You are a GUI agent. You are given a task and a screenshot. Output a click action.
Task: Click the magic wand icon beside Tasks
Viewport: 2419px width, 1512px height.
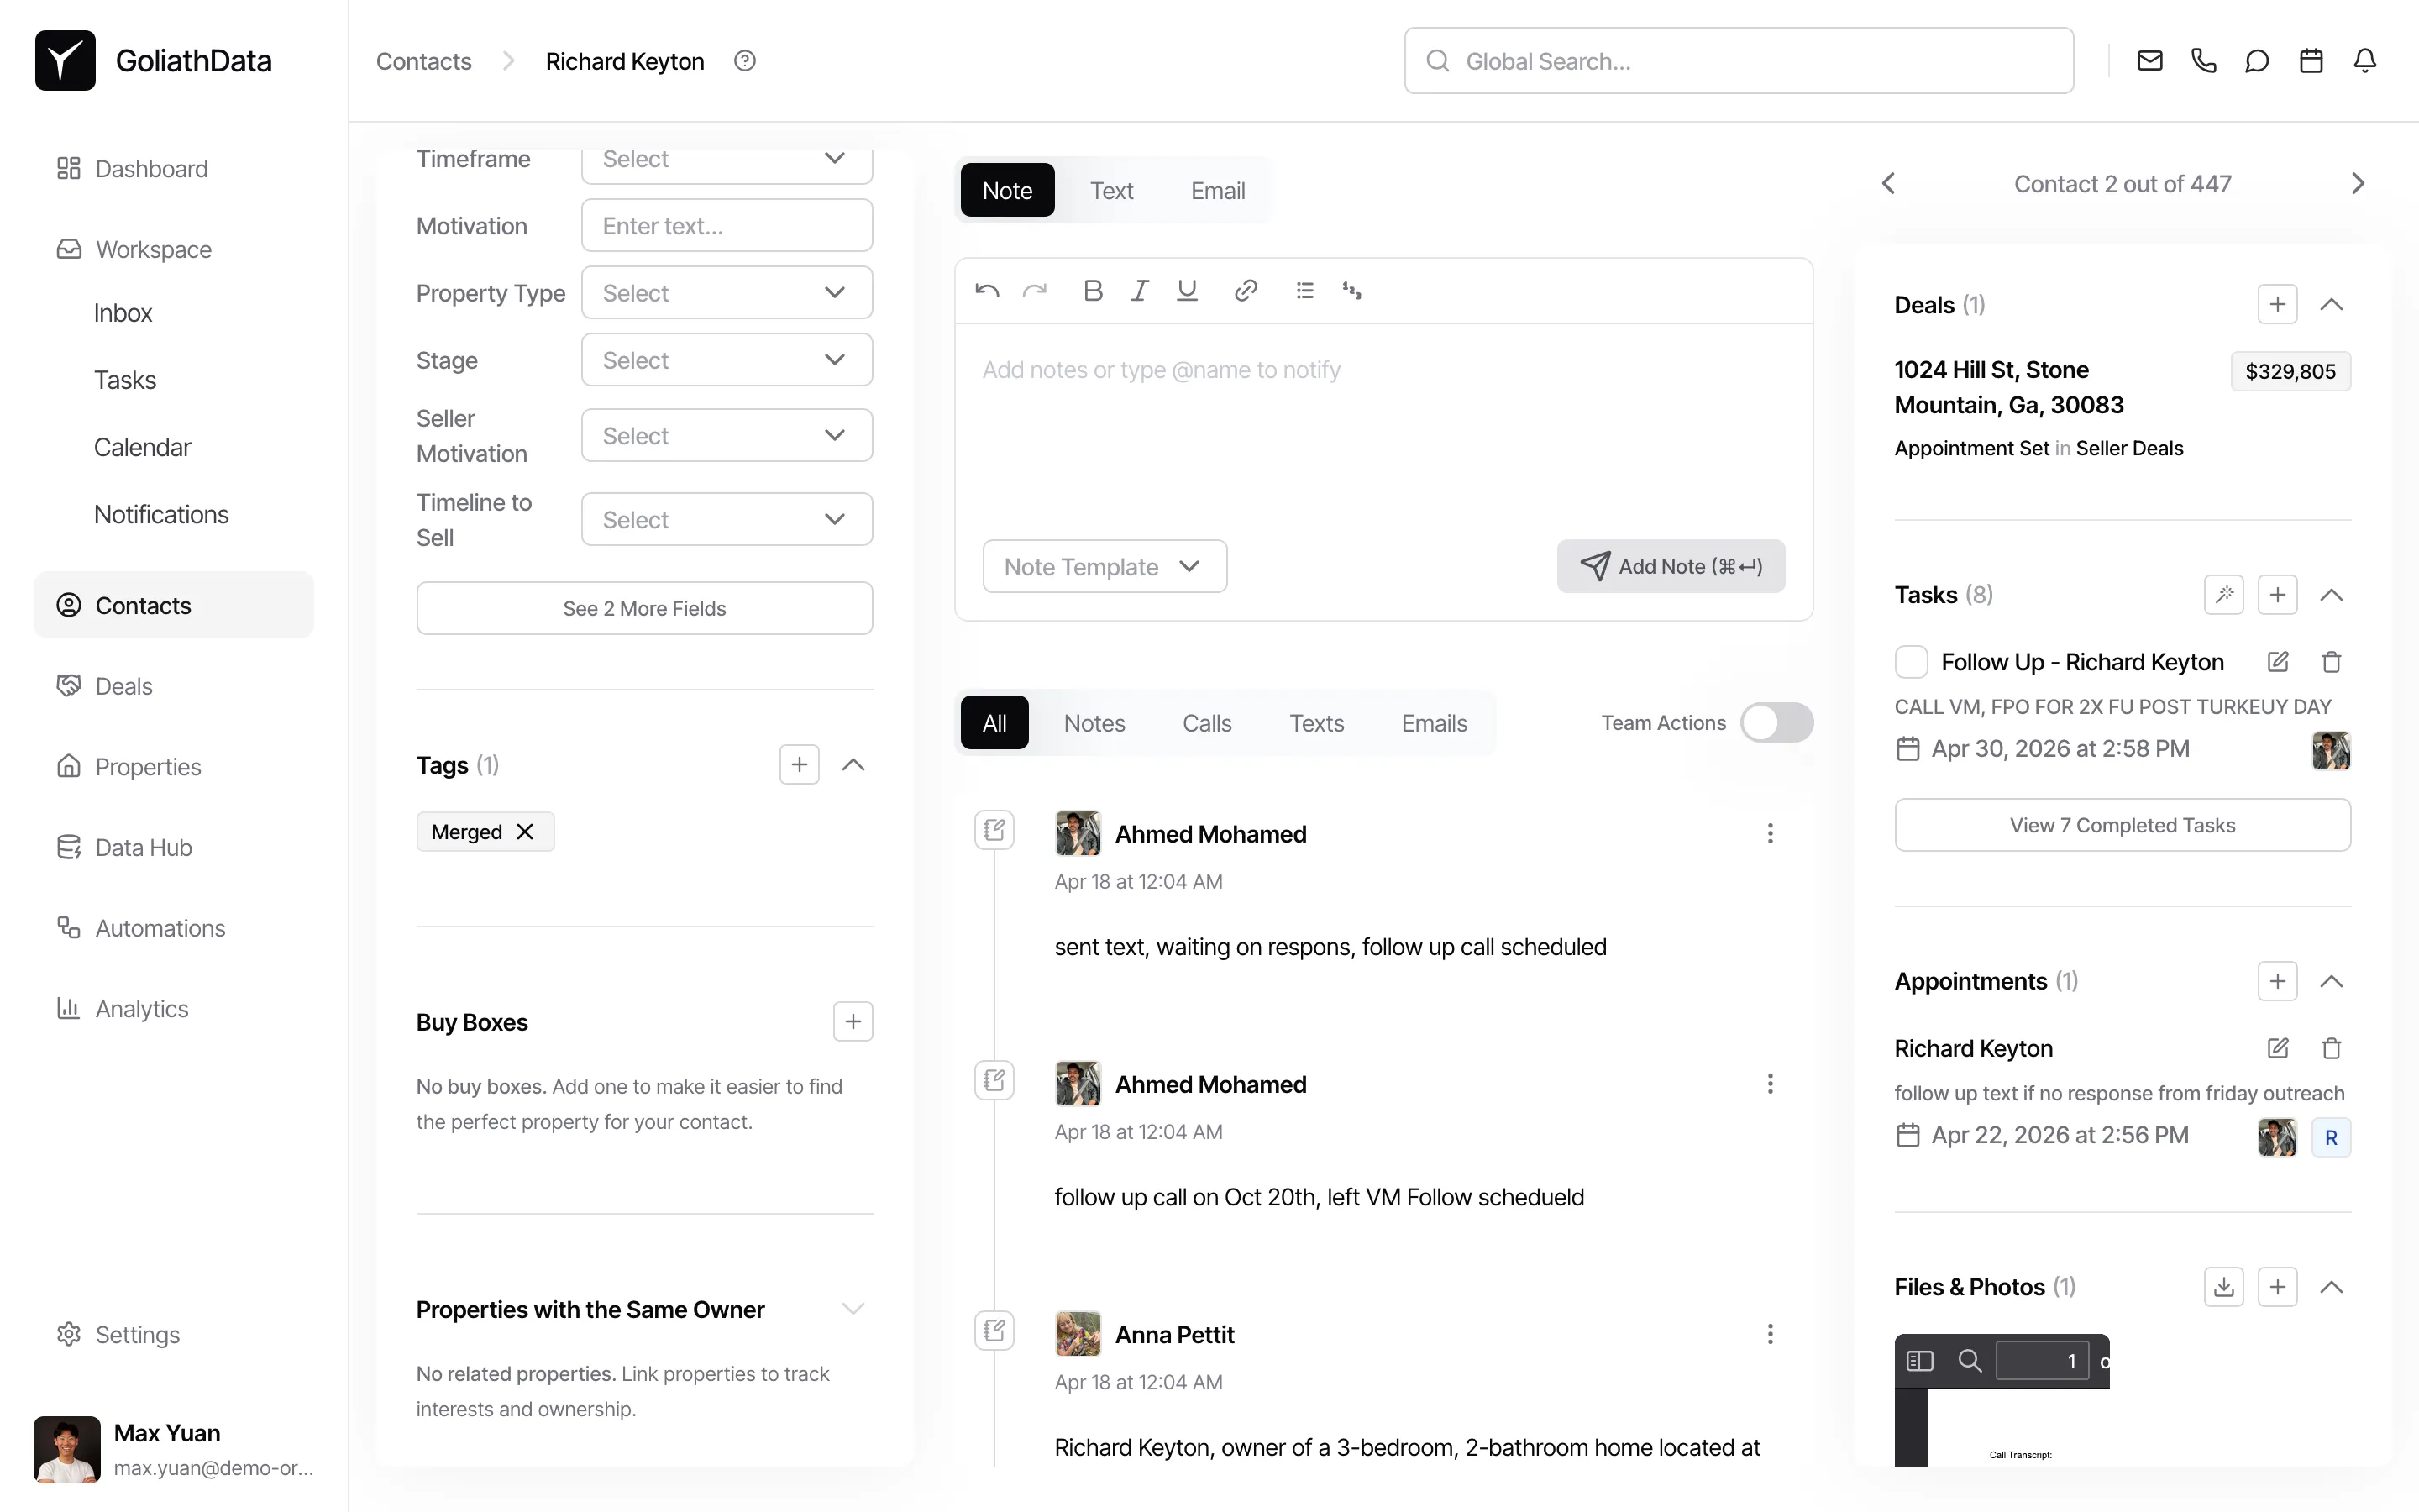pos(2223,595)
